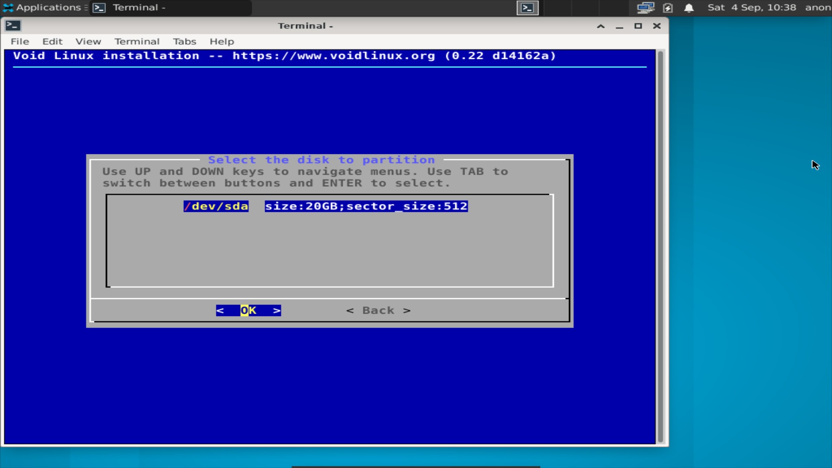Screen dimensions: 832x468
Task: Click the battery status icon
Action: (668, 8)
